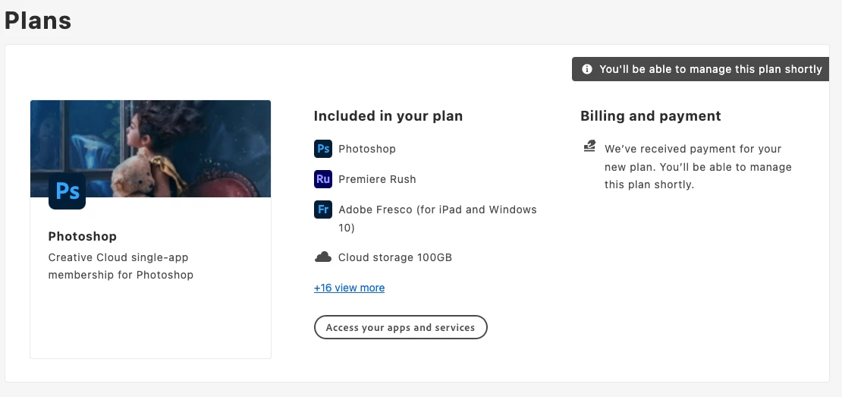Click the small Photoshop icon in plan list
842x397 pixels.
tap(322, 149)
